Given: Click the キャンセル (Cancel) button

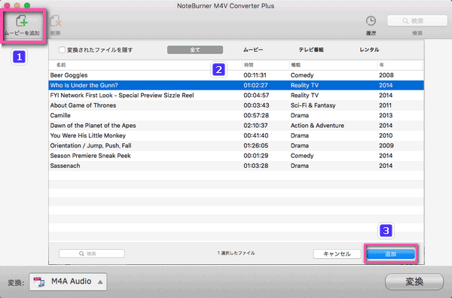Looking at the screenshot, I should click(x=337, y=254).
